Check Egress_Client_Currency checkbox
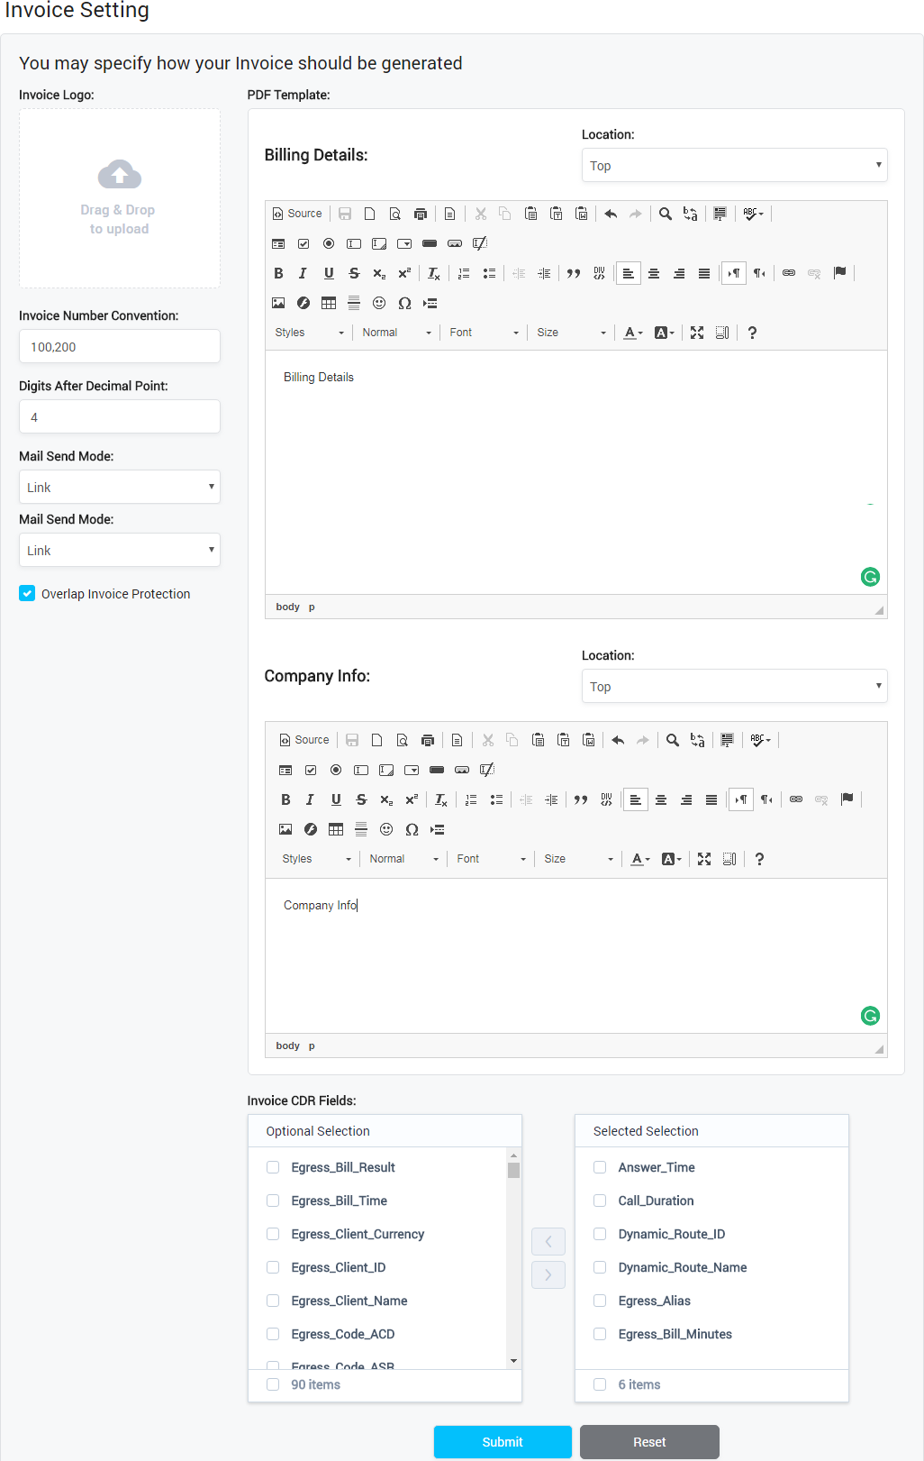The image size is (924, 1461). pyautogui.click(x=273, y=1234)
